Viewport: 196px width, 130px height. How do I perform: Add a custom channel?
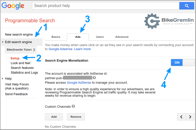pos(54,117)
